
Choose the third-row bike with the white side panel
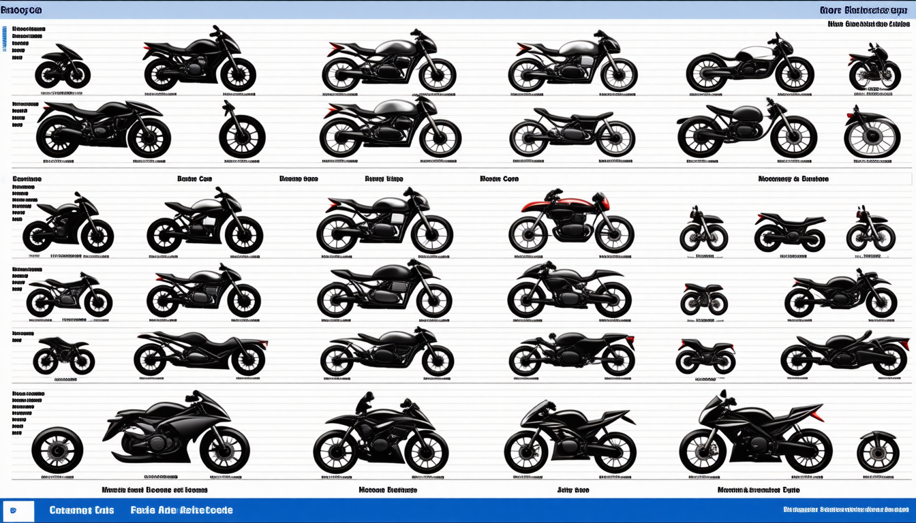(384, 220)
